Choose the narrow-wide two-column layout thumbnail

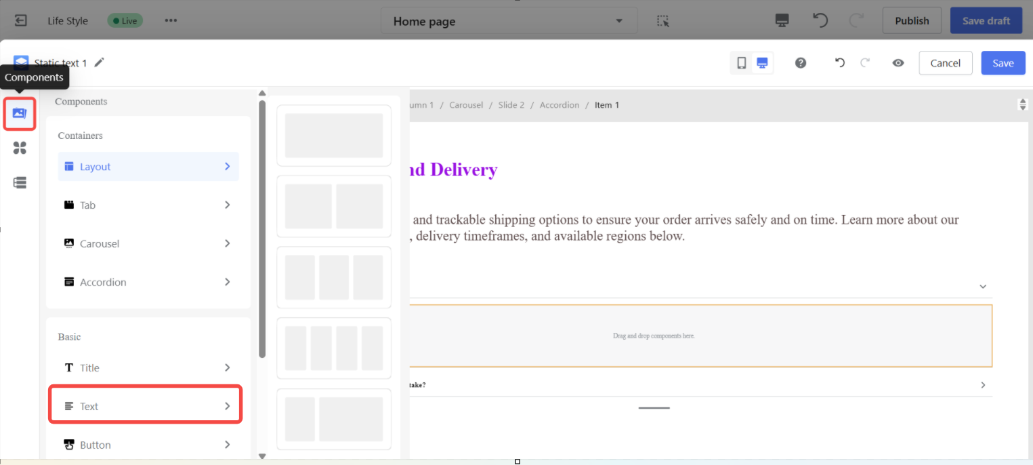pos(334,419)
